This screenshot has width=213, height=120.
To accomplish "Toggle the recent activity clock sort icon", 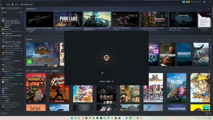I will [20, 12].
